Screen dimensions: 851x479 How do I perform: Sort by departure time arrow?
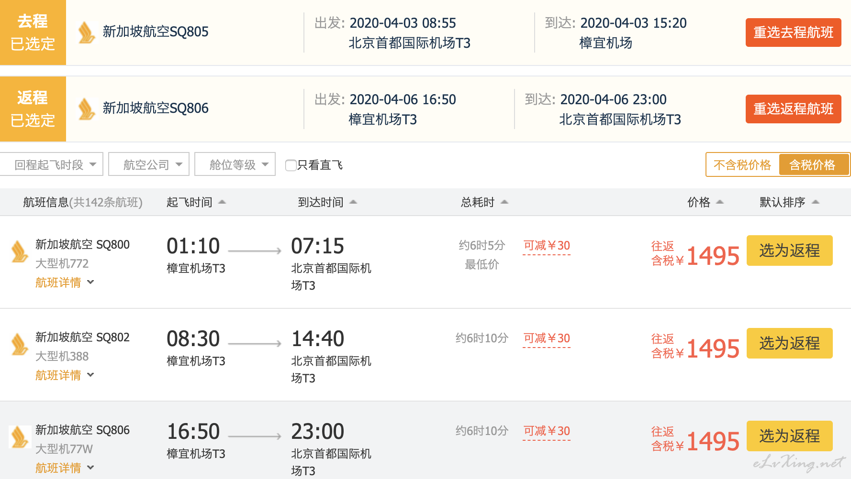coord(222,202)
